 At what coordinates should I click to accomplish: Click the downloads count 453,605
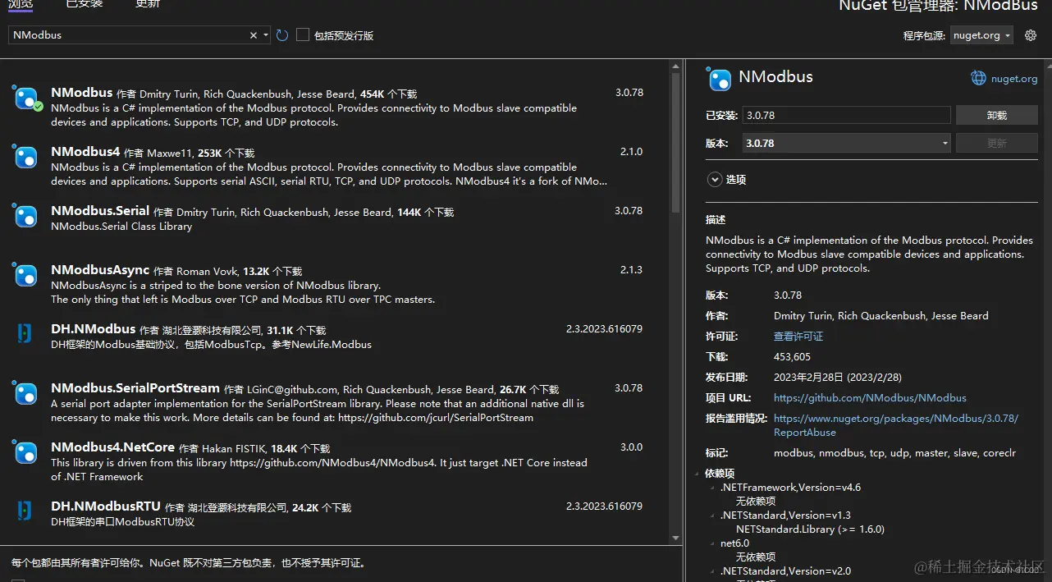pos(792,357)
